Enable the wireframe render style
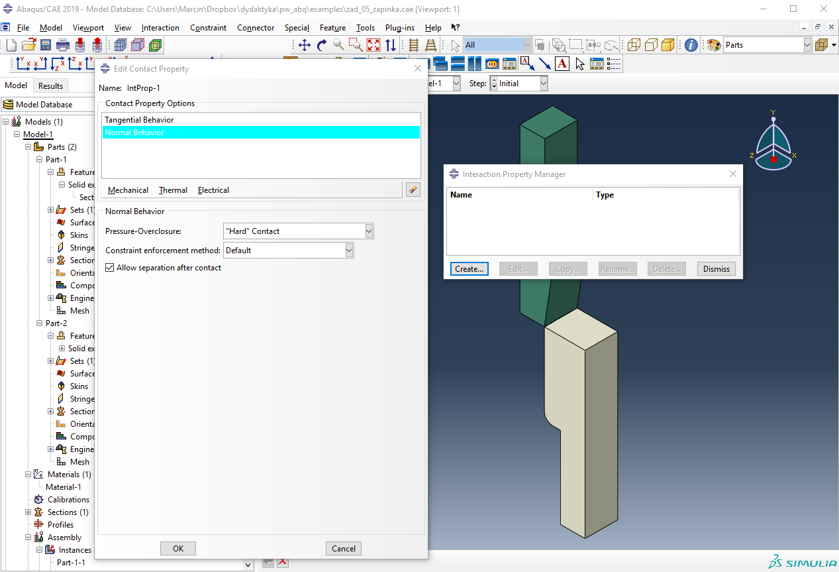Image resolution: width=839 pixels, height=572 pixels. pyautogui.click(x=634, y=45)
